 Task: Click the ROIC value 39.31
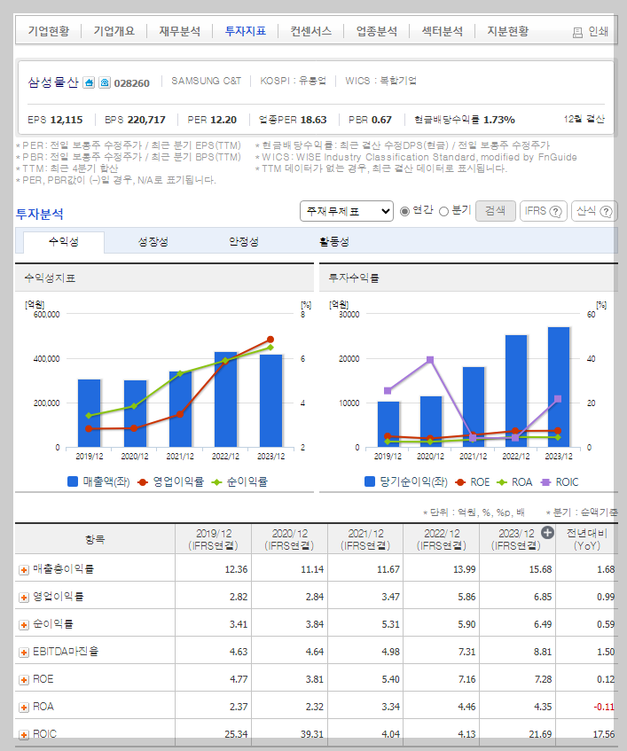(312, 734)
